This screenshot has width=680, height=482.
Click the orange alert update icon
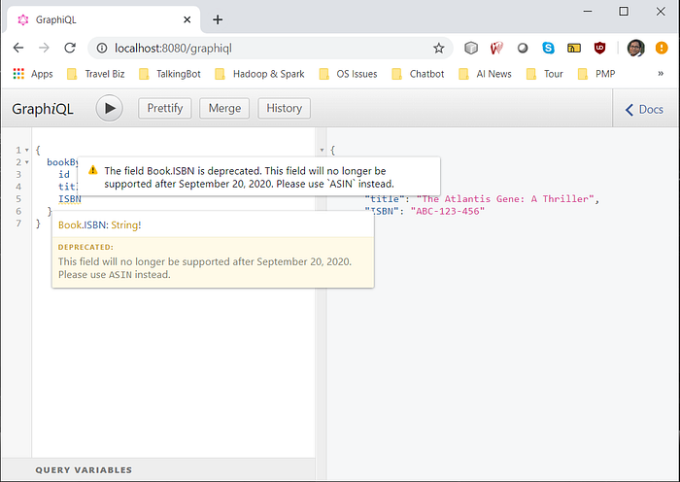coord(662,48)
